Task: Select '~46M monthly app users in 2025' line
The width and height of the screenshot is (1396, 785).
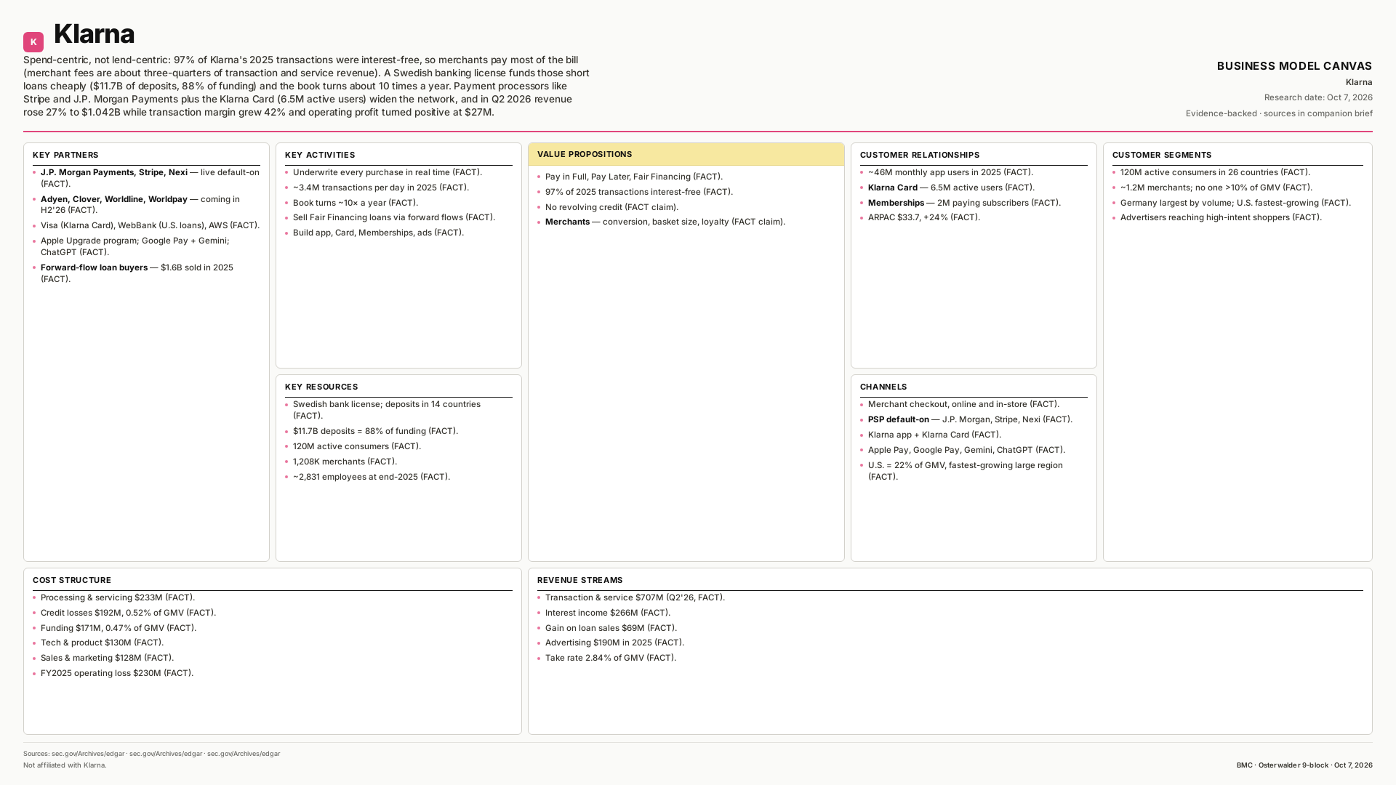Action: (950, 172)
